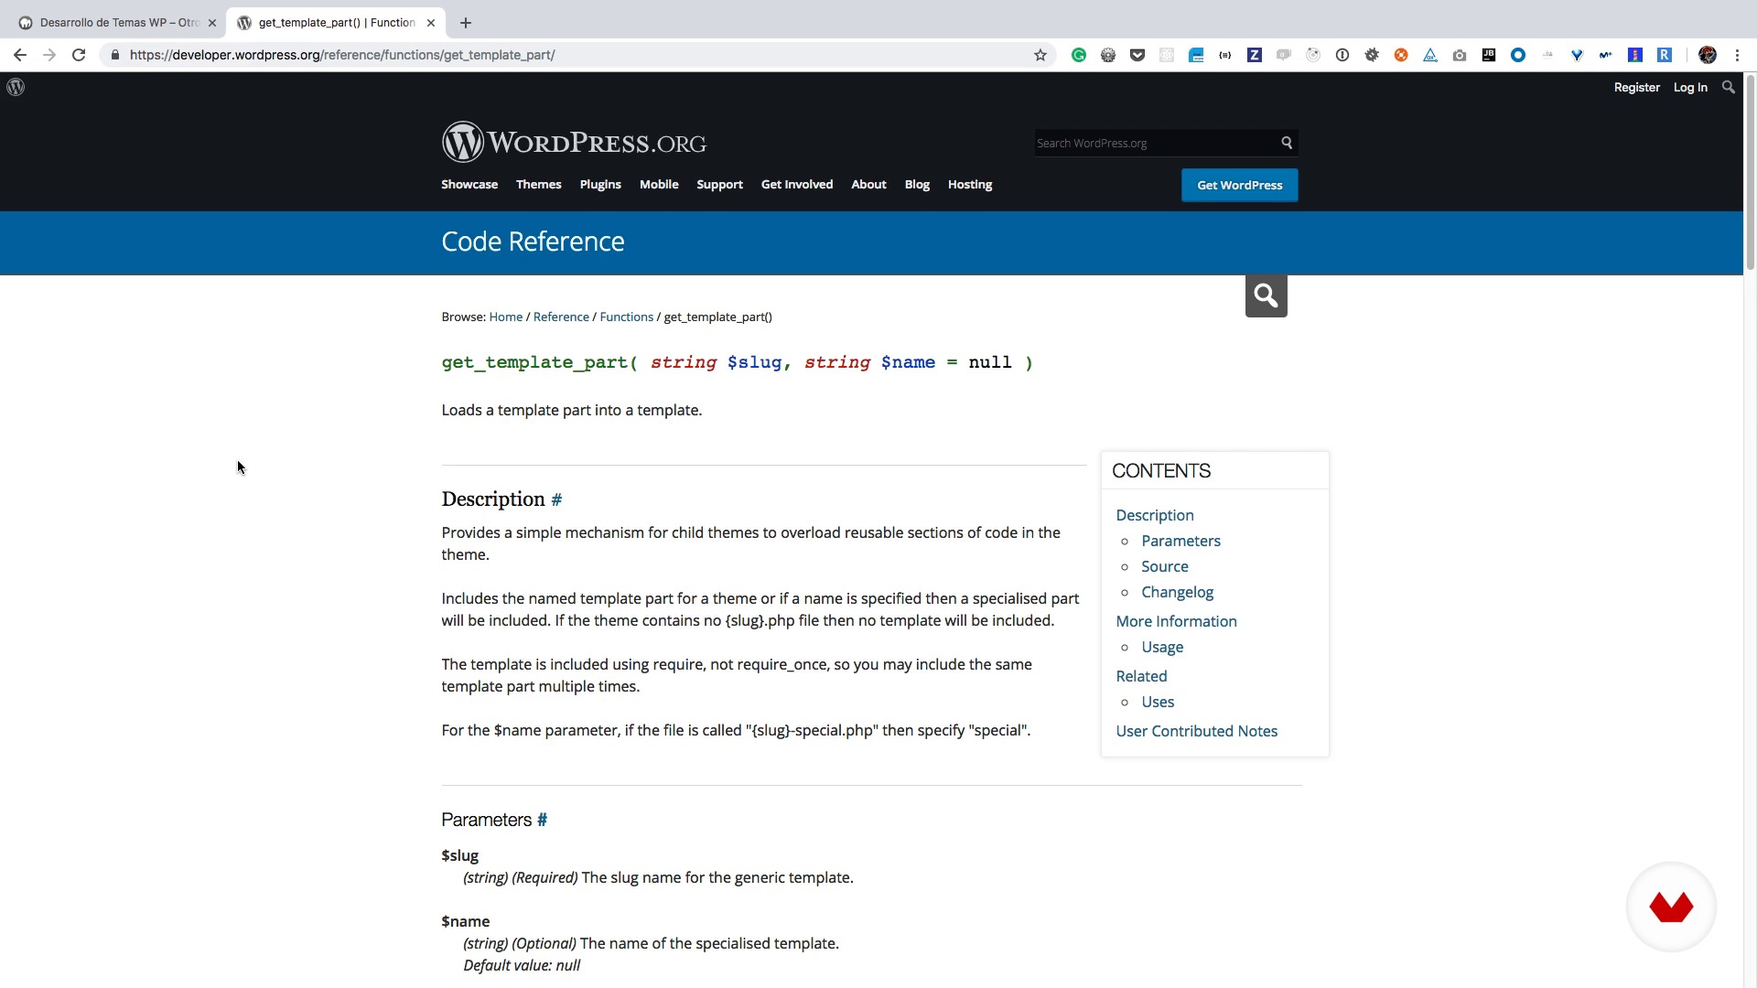Click the magnifier icon in the top admin bar
This screenshot has width=1757, height=988.
(1728, 87)
